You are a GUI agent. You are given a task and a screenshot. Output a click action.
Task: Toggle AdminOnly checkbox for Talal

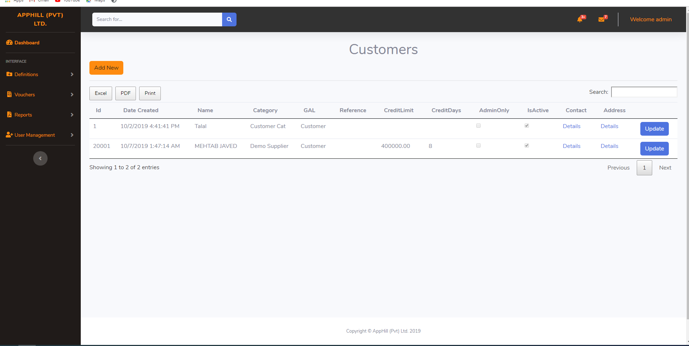[478, 126]
